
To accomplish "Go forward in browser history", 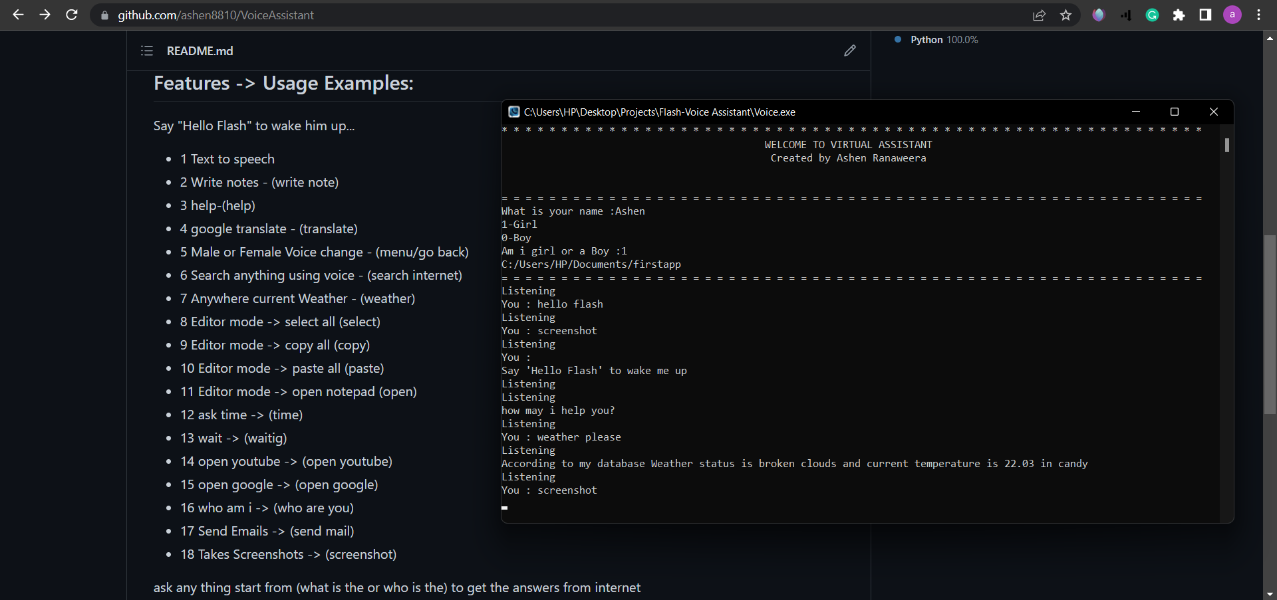I will coord(45,15).
